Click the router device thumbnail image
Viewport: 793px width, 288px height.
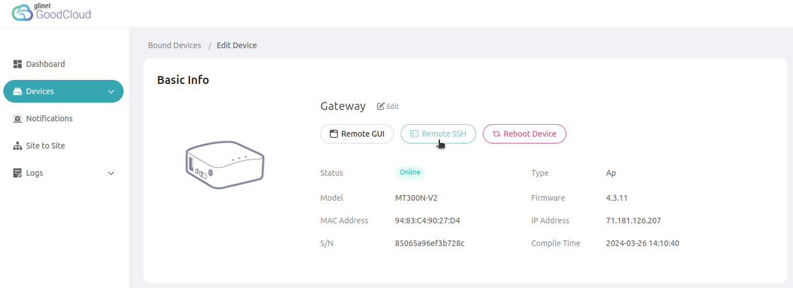[x=225, y=164]
